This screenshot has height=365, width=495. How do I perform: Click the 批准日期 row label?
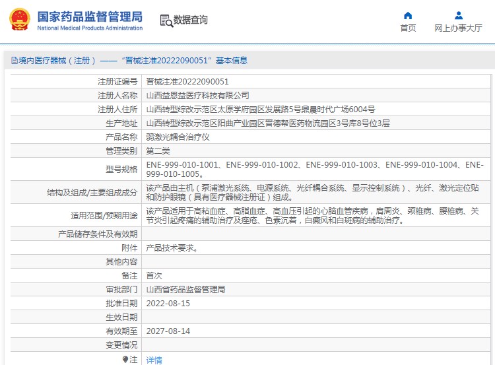point(121,304)
